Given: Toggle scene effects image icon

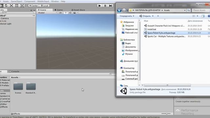Looking at the screenshot, I should (74, 13).
